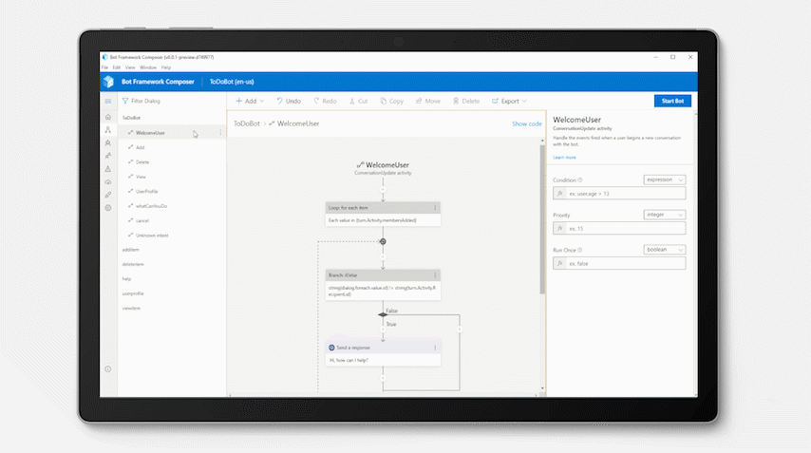
Task: Click Copy in the toolbar
Action: coord(391,101)
